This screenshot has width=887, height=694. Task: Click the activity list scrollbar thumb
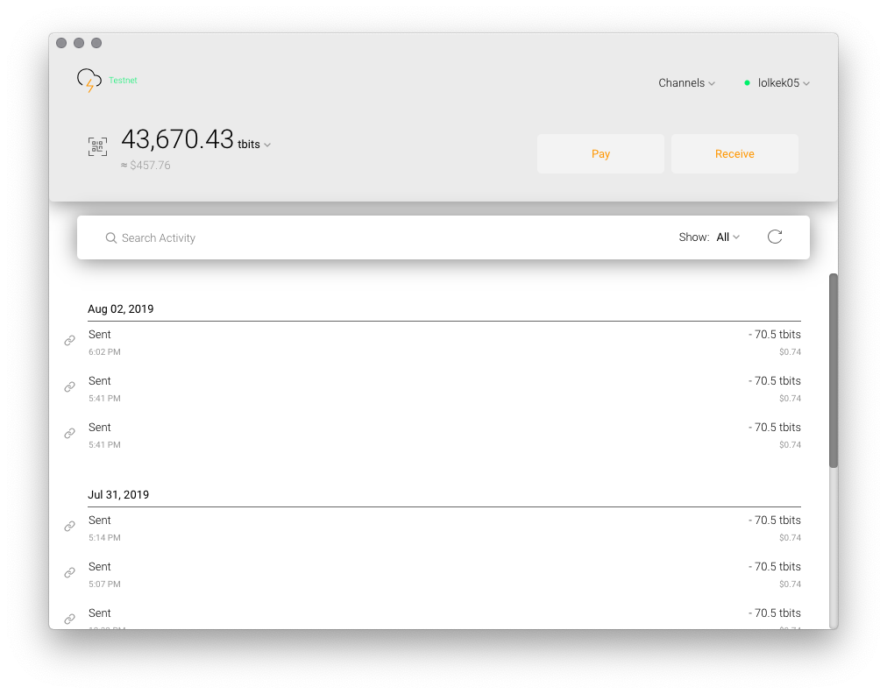(x=834, y=371)
